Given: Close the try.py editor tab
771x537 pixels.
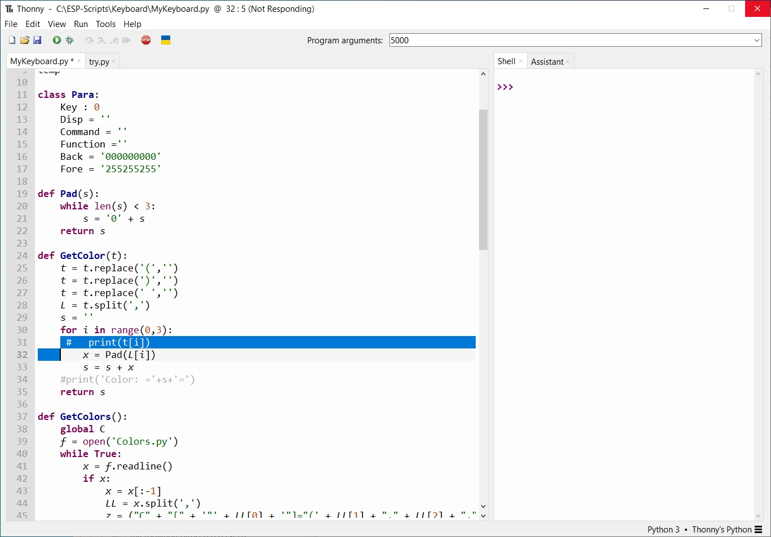Looking at the screenshot, I should (x=113, y=61).
